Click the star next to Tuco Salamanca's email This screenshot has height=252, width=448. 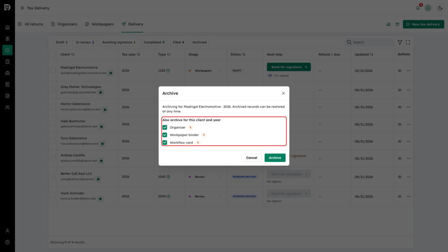(x=102, y=143)
